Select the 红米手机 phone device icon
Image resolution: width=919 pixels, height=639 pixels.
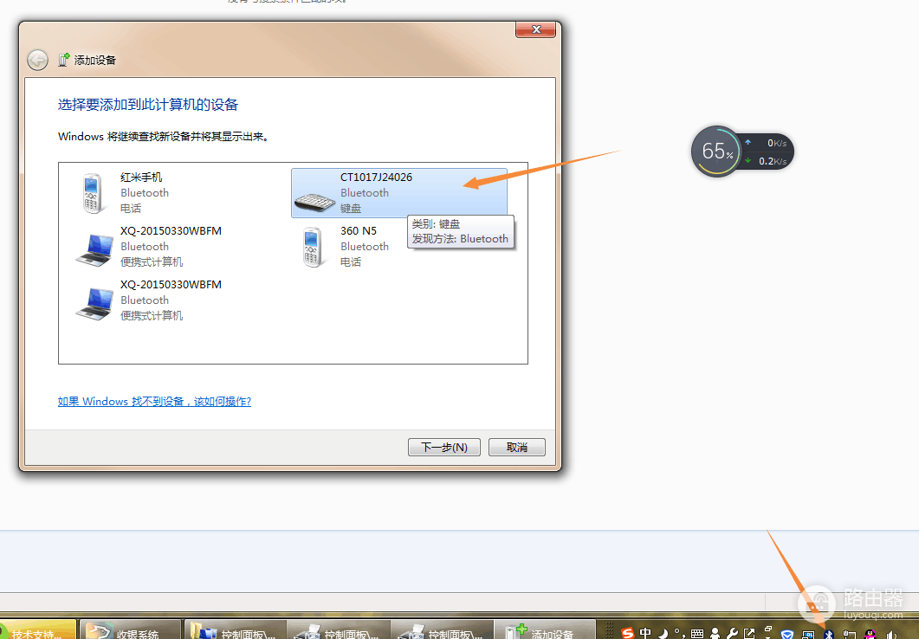[x=94, y=193]
